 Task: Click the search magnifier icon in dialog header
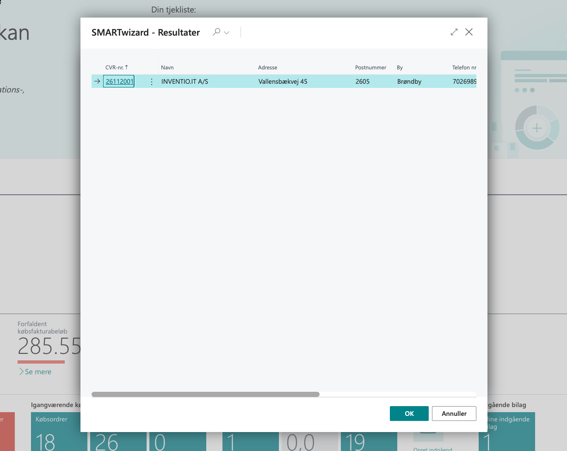click(x=216, y=32)
